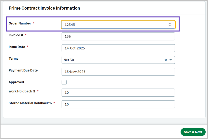
Task: Expand the Terms dropdown arrow
Action: pyautogui.click(x=171, y=60)
